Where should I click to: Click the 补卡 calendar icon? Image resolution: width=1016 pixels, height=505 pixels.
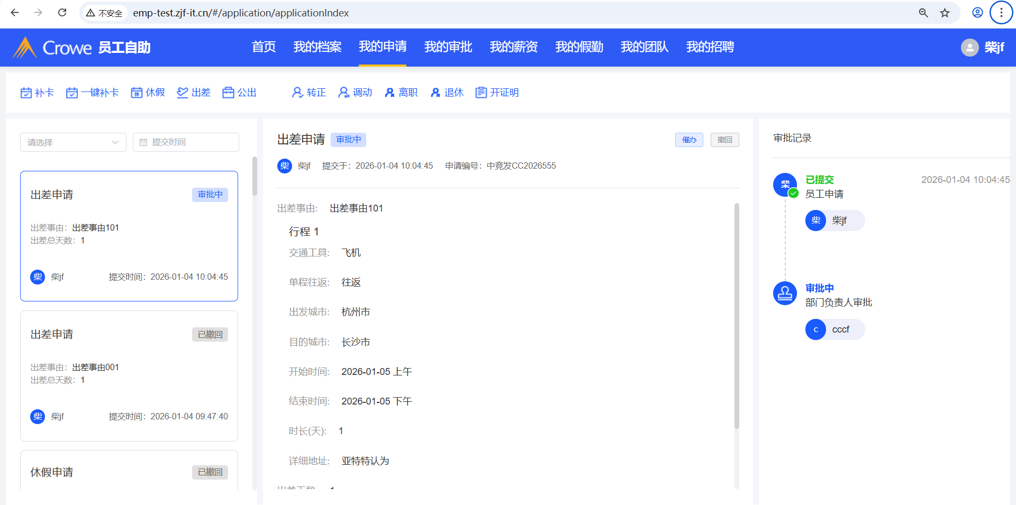point(26,93)
